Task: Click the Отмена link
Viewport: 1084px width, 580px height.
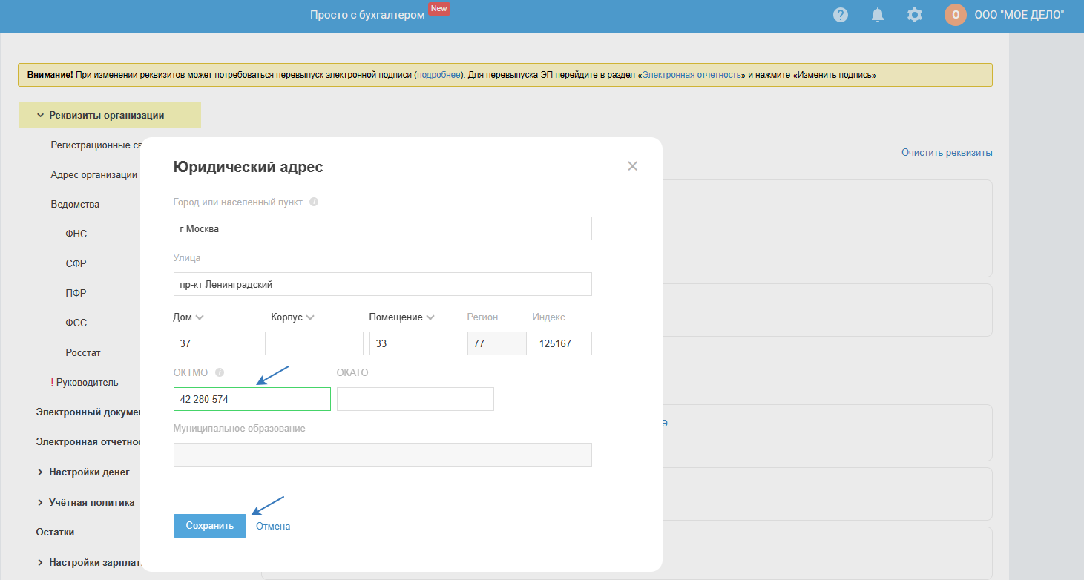Action: (273, 526)
